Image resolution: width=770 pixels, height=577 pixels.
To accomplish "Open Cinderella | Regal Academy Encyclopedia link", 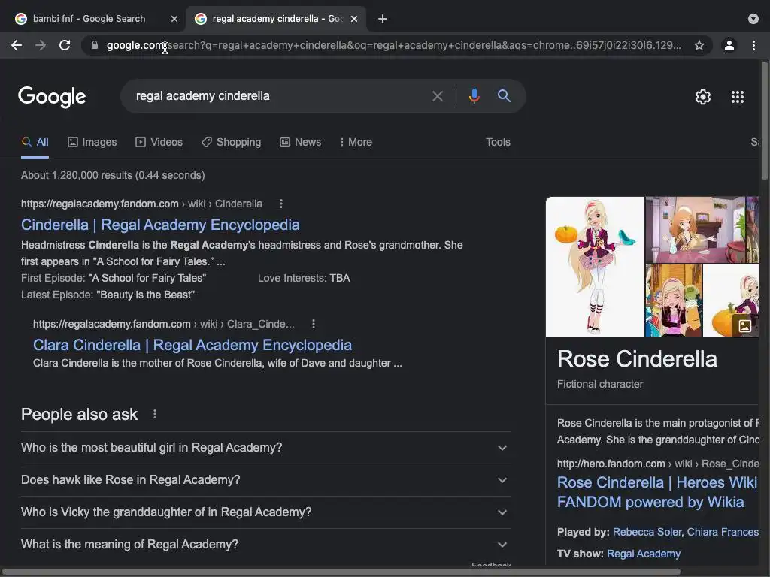I will pos(160,225).
